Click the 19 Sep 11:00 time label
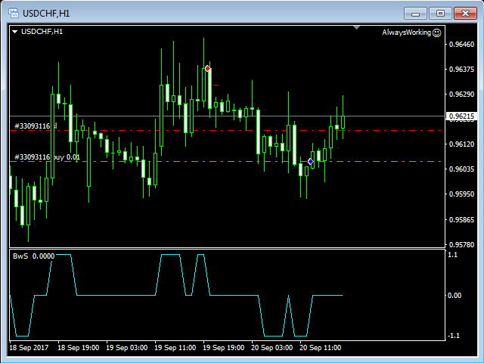This screenshot has width=484, height=363. click(175, 348)
